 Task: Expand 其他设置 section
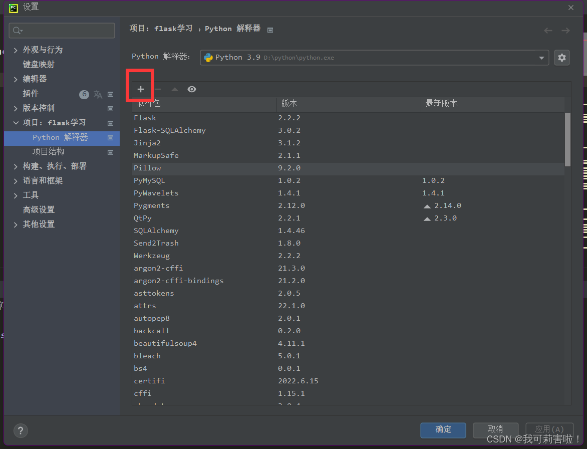tap(16, 224)
